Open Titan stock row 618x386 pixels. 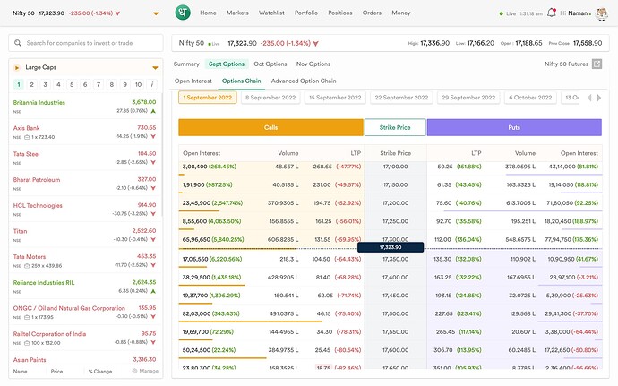click(x=86, y=235)
